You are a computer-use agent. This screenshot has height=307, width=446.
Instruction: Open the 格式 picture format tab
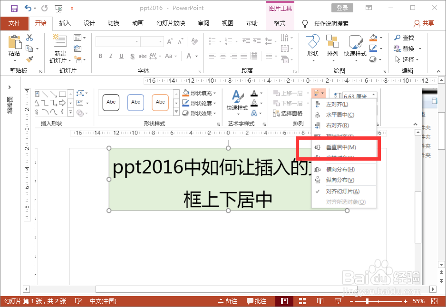pyautogui.click(x=279, y=23)
